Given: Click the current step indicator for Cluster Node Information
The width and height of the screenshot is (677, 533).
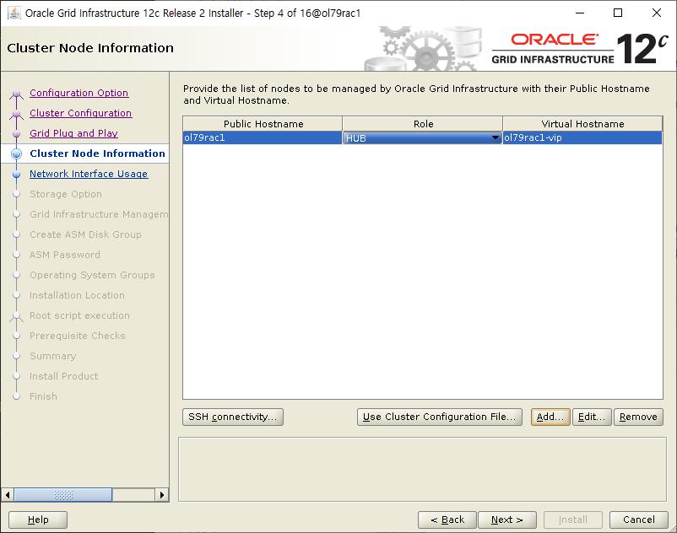Looking at the screenshot, I should 16,153.
